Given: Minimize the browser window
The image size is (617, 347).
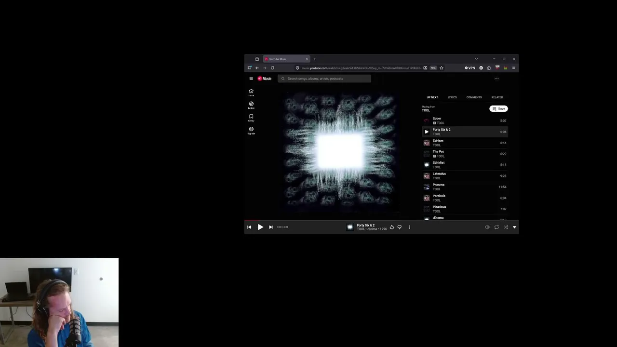Looking at the screenshot, I should click(x=494, y=59).
